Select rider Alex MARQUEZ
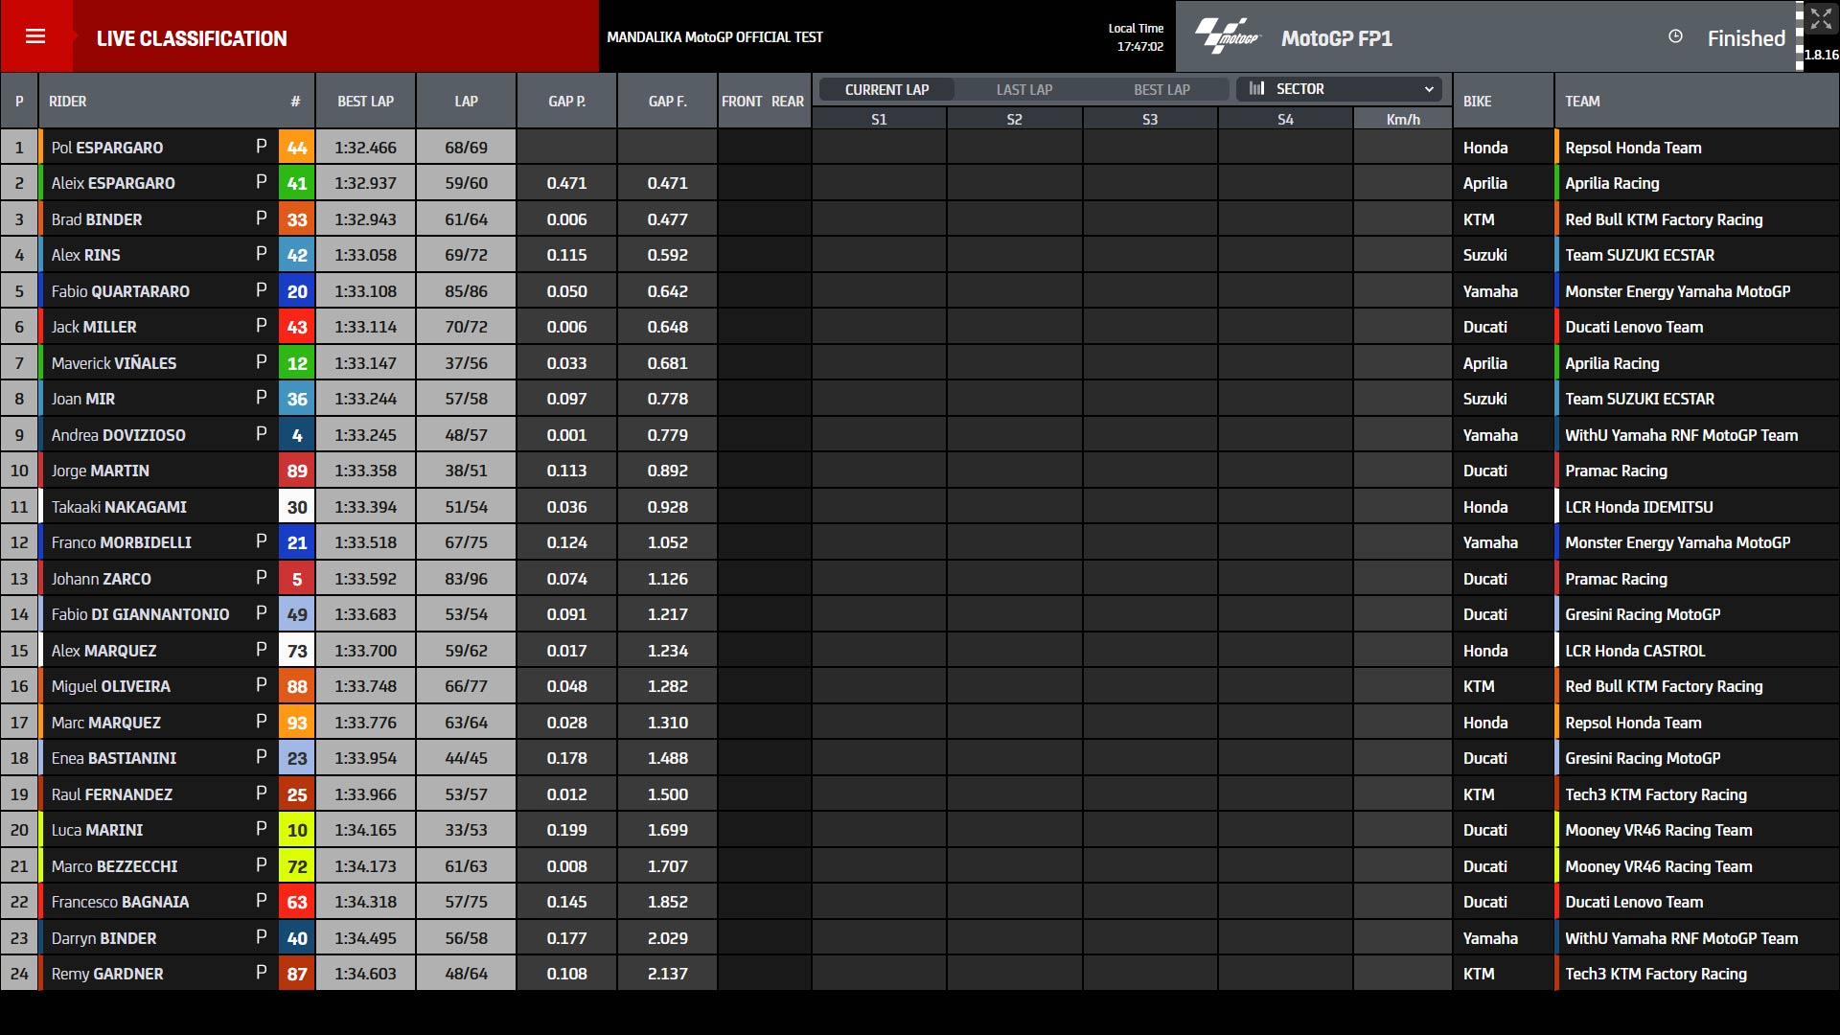The height and width of the screenshot is (1035, 1840). click(103, 651)
